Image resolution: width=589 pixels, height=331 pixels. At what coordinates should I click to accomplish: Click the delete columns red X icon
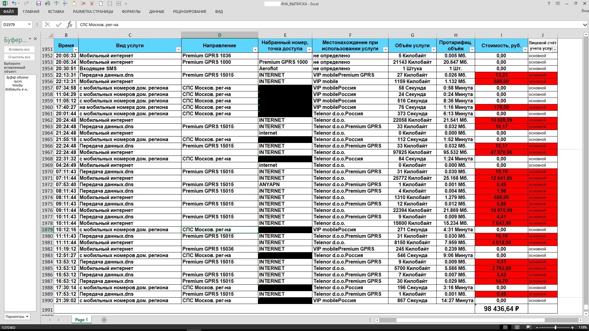92,3
